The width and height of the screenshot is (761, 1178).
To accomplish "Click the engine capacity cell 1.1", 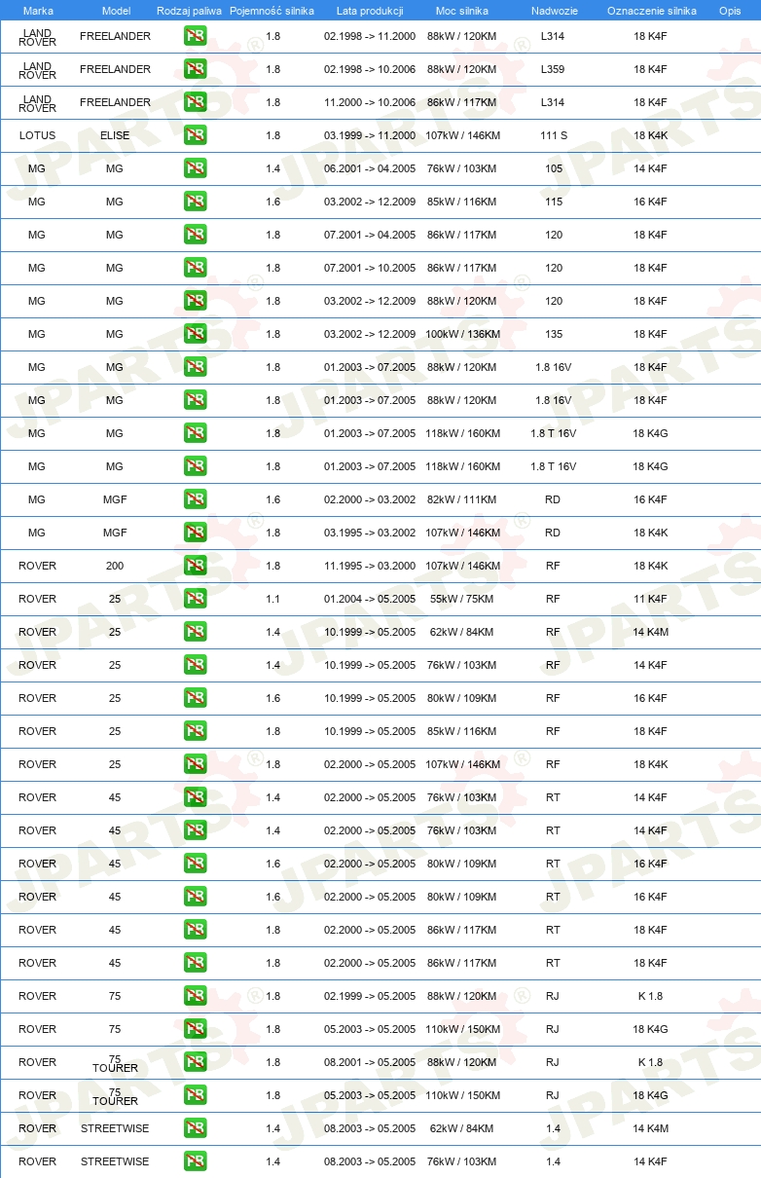I will pos(272,599).
